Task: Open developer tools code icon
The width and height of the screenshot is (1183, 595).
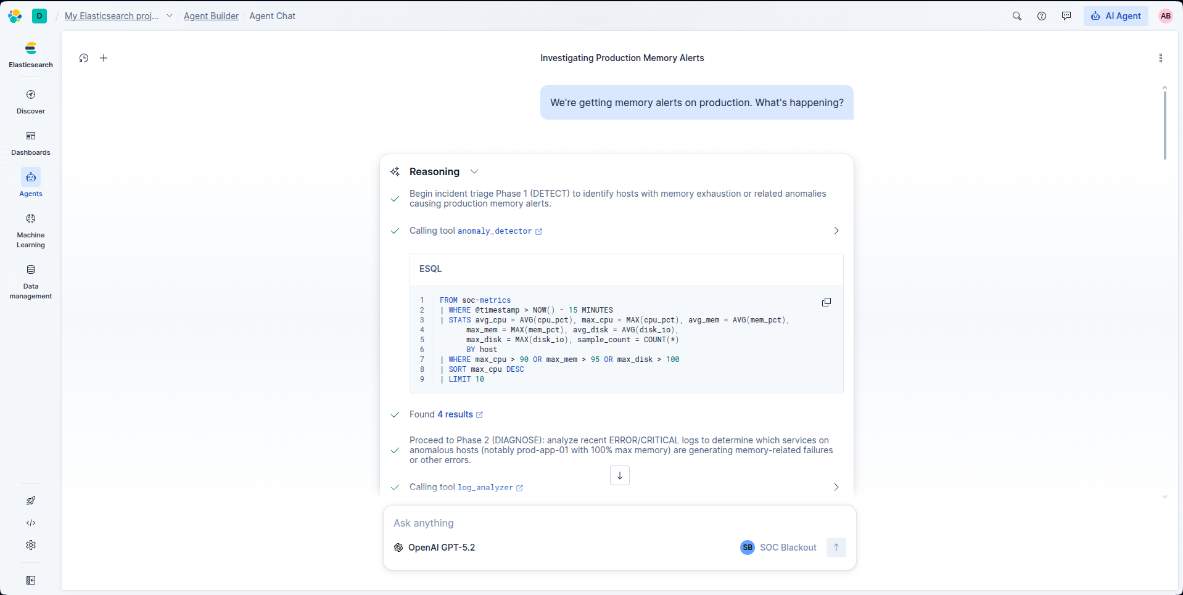Action: click(x=31, y=523)
